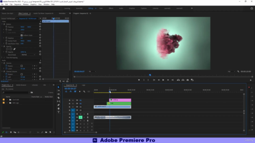
Task: Open the File menu
Action: click(x=2, y=4)
